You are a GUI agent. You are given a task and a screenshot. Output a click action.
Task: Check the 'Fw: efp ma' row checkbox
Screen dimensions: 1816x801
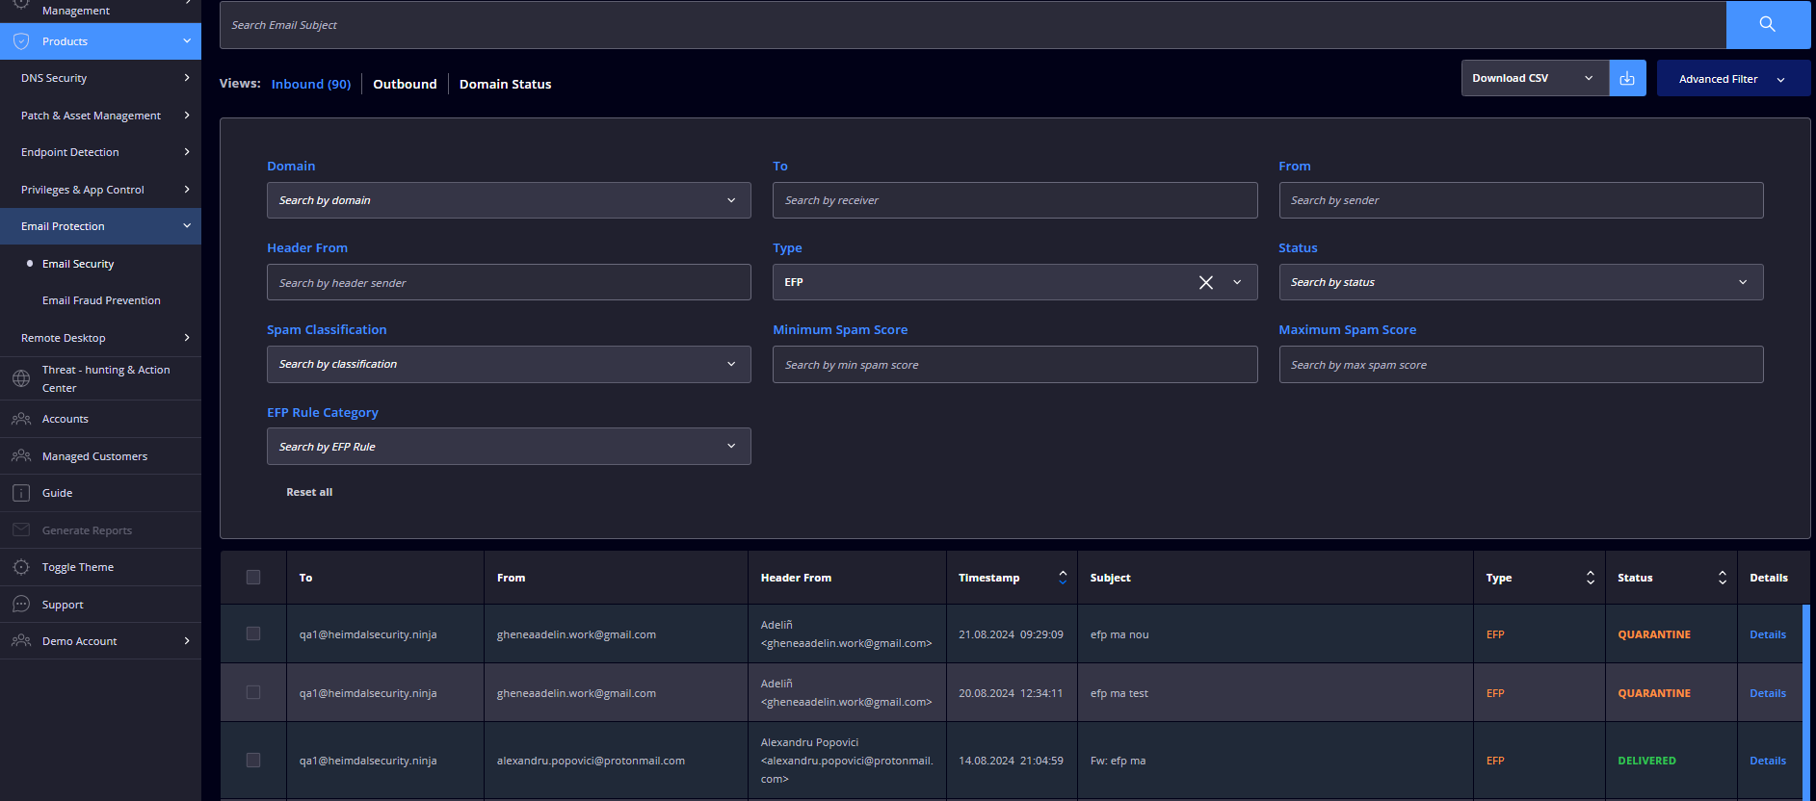click(x=253, y=761)
